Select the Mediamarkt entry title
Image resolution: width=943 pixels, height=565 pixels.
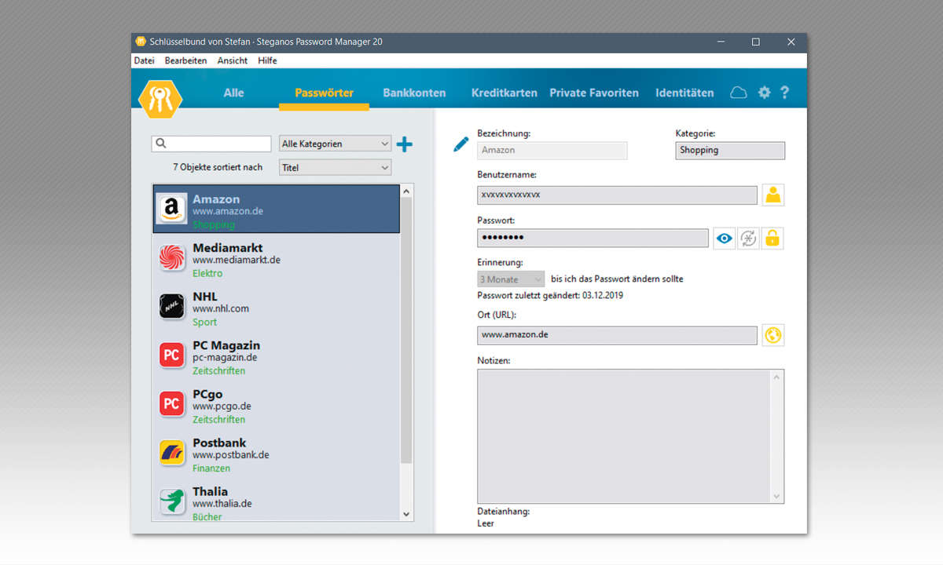coord(228,248)
